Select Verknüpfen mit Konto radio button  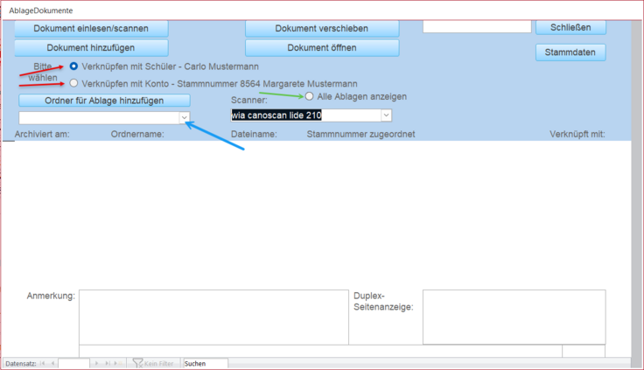[74, 83]
